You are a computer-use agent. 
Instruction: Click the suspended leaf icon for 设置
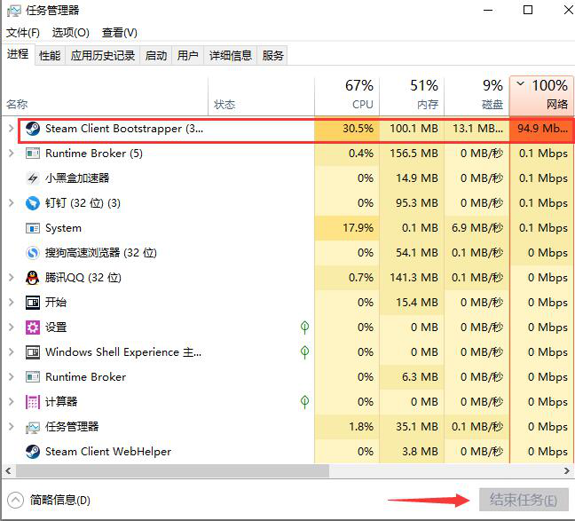tap(304, 328)
